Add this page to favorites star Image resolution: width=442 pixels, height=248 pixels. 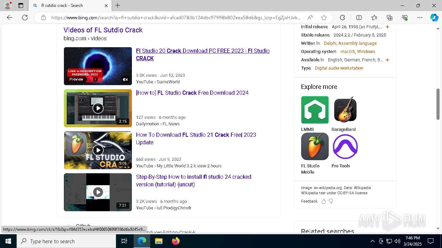point(324,18)
